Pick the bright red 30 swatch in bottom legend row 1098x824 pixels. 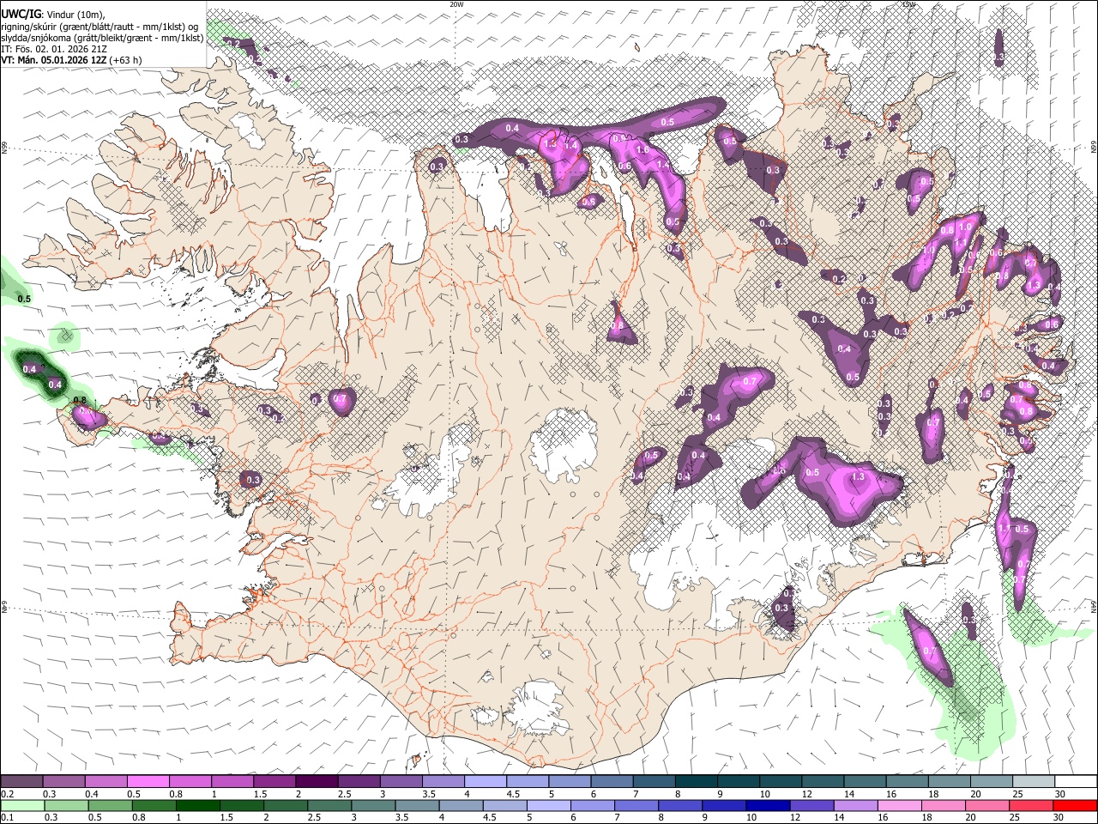[1075, 805]
